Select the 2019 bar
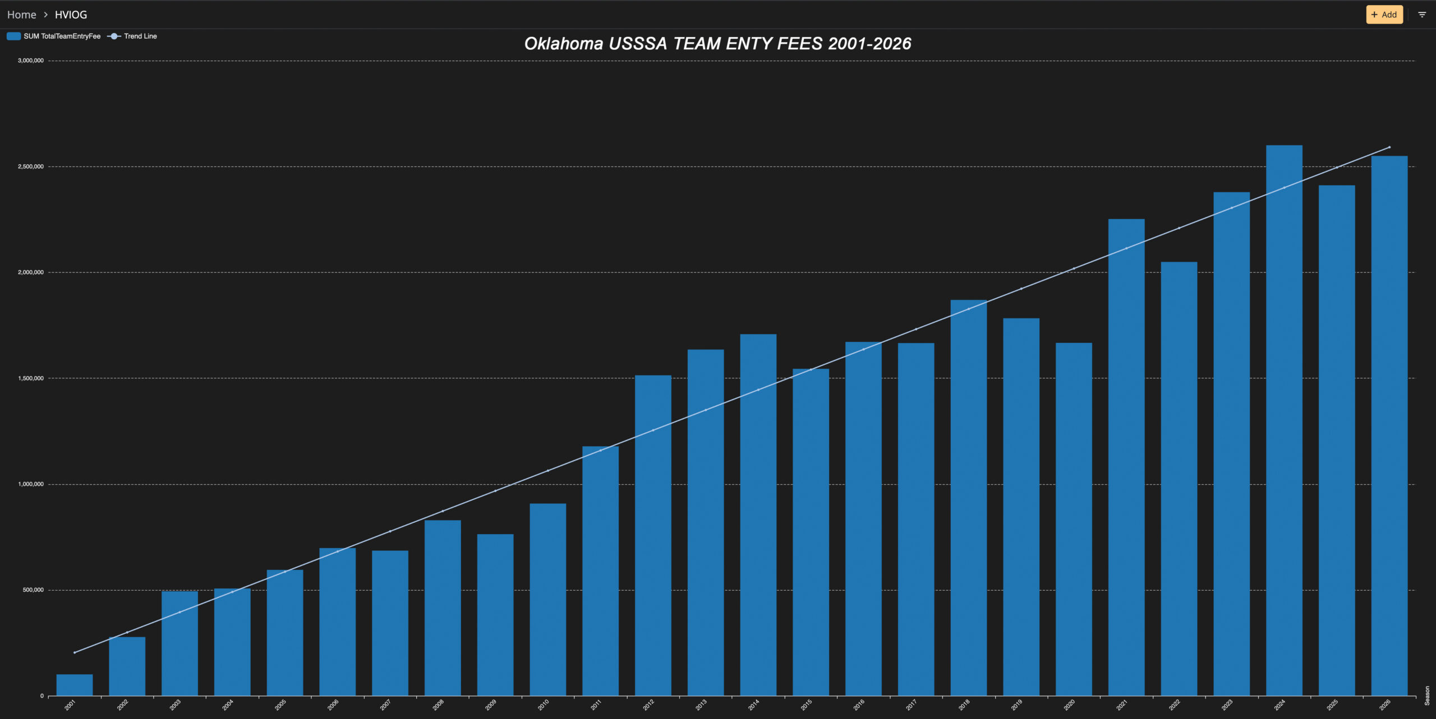Viewport: 1436px width, 719px height. [1021, 507]
